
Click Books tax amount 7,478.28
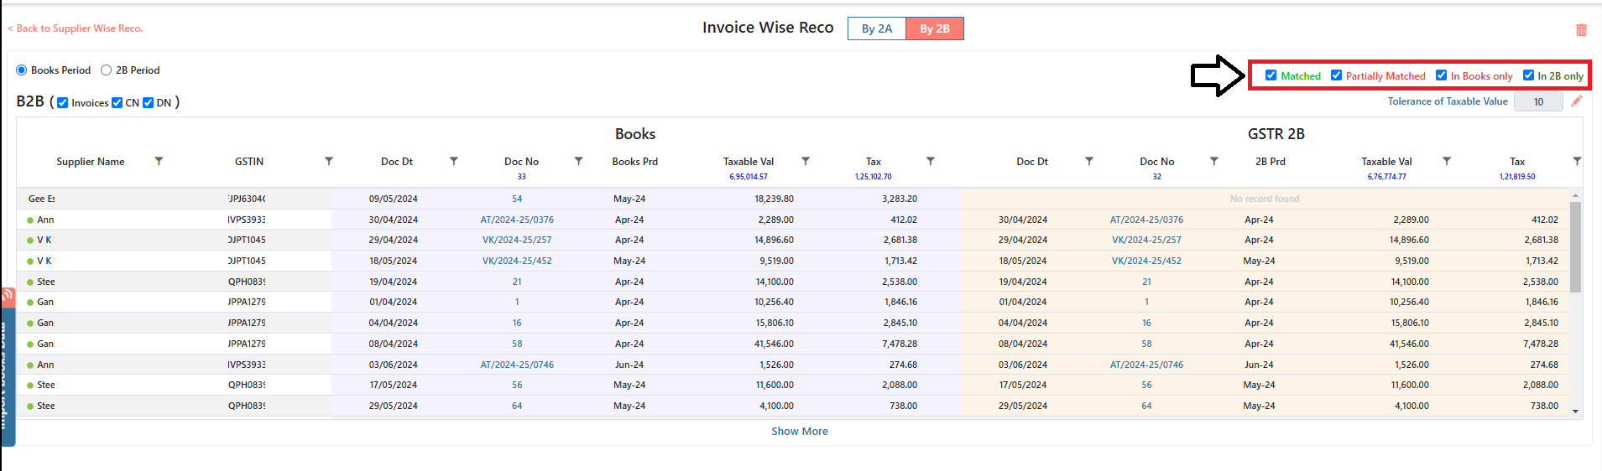click(900, 344)
